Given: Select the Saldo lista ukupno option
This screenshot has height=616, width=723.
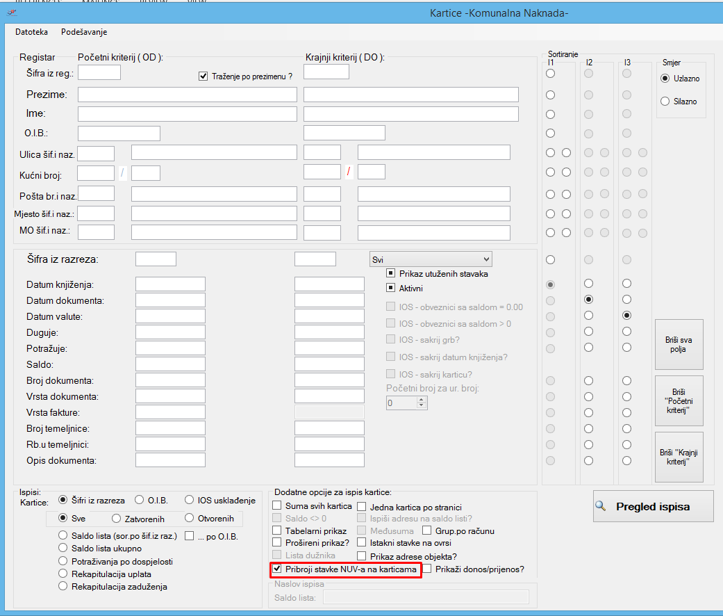Looking at the screenshot, I should point(64,549).
